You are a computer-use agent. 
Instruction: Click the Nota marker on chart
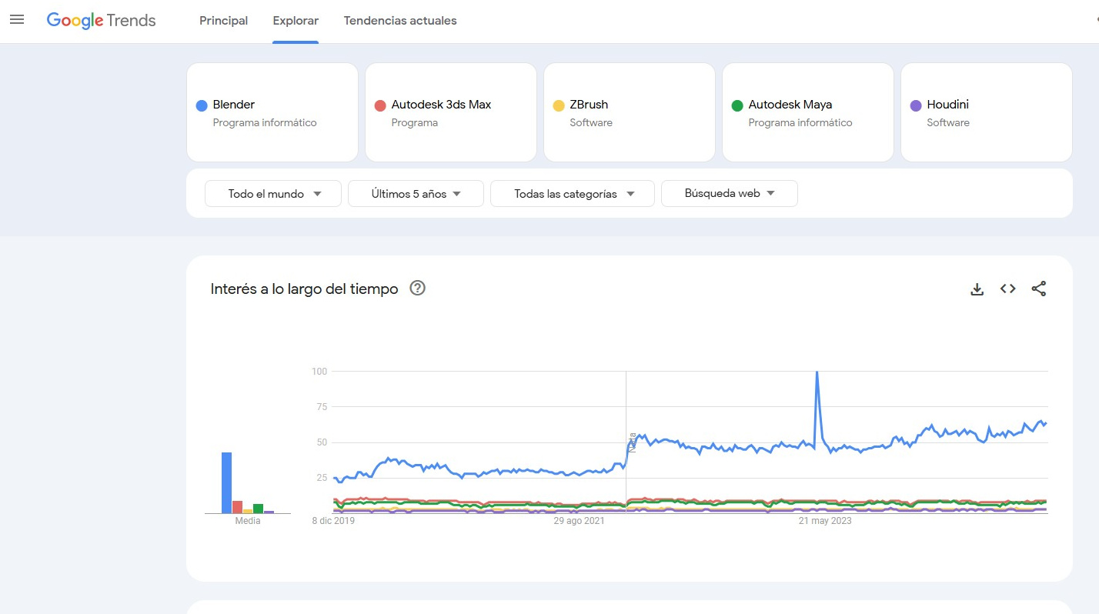click(x=632, y=441)
